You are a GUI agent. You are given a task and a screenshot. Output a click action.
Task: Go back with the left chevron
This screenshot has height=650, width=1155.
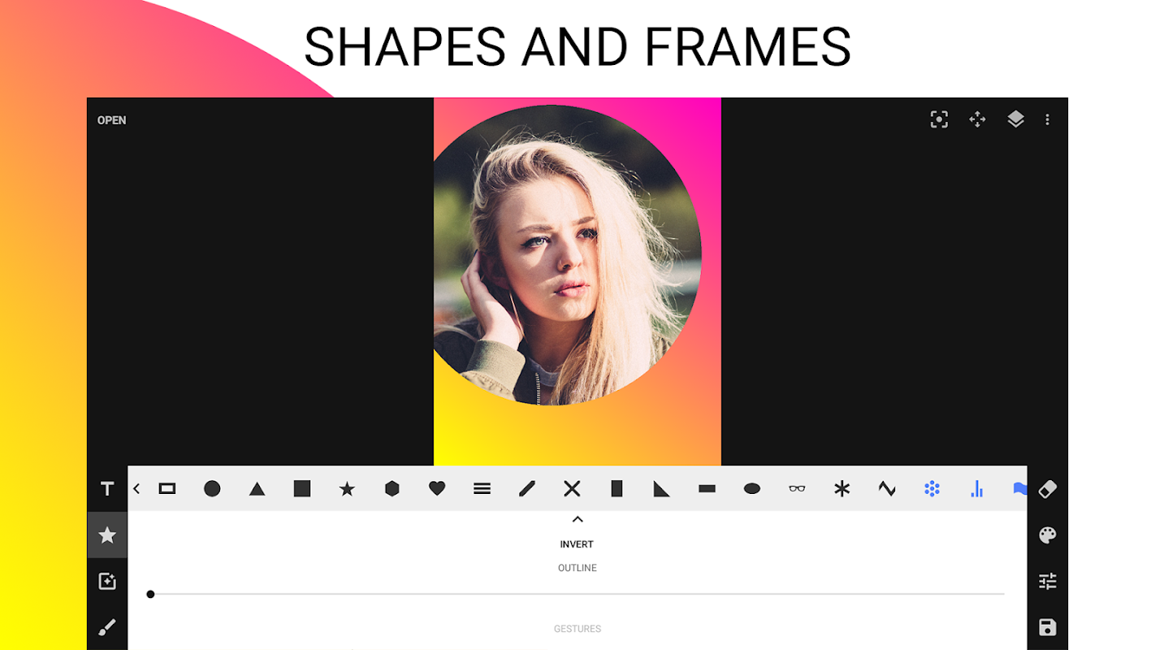[x=136, y=488]
